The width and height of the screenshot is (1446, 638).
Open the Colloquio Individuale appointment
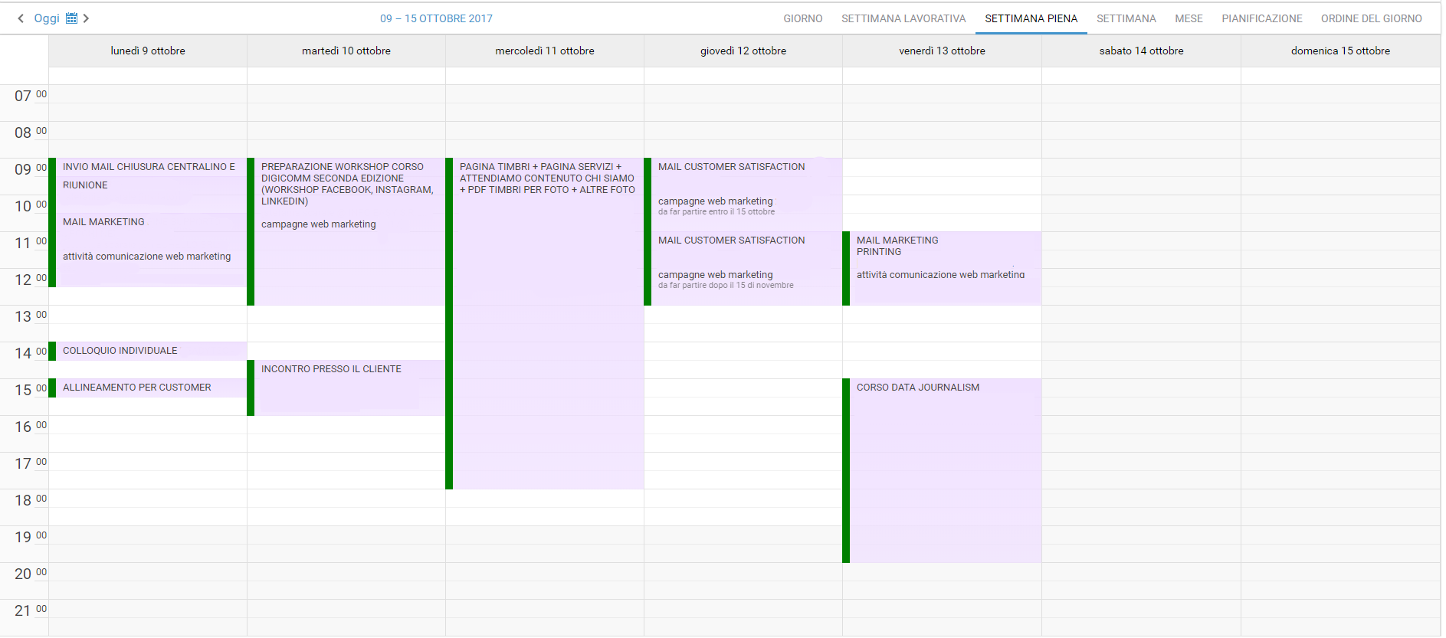120,351
